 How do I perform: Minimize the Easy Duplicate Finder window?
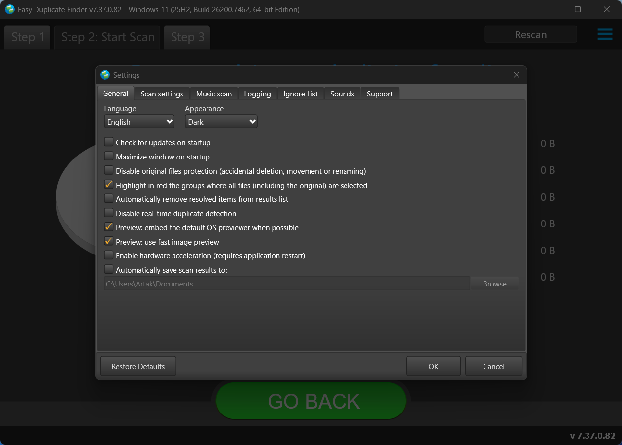tap(549, 9)
